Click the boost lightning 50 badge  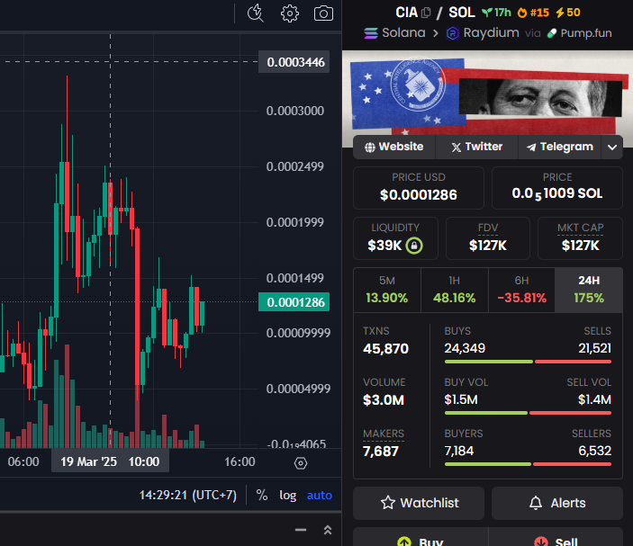tap(568, 13)
